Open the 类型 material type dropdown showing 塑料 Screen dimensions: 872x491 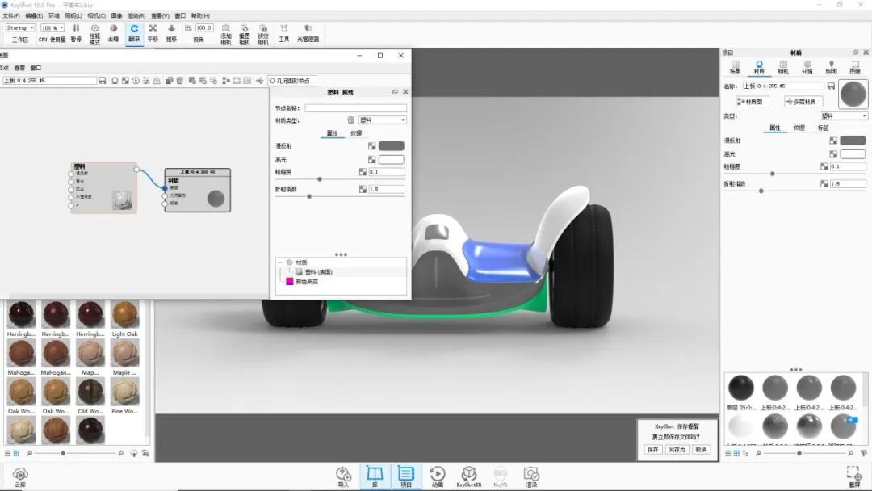(843, 115)
